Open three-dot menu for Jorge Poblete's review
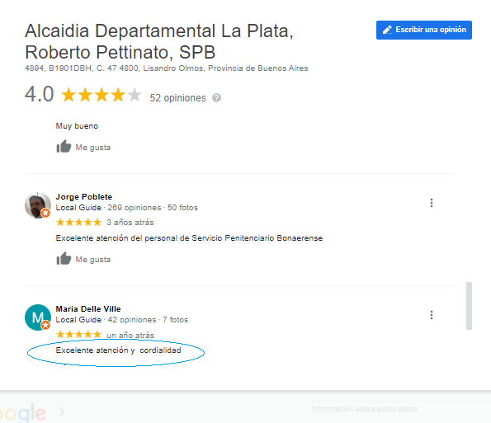The width and height of the screenshot is (491, 423). 432,203
